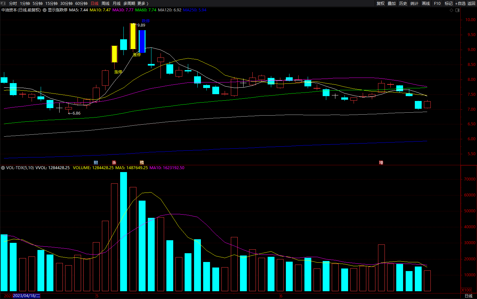Click the 中油资本 (日线.前复权) chart title
The height and width of the screenshot is (299, 477).
point(21,10)
